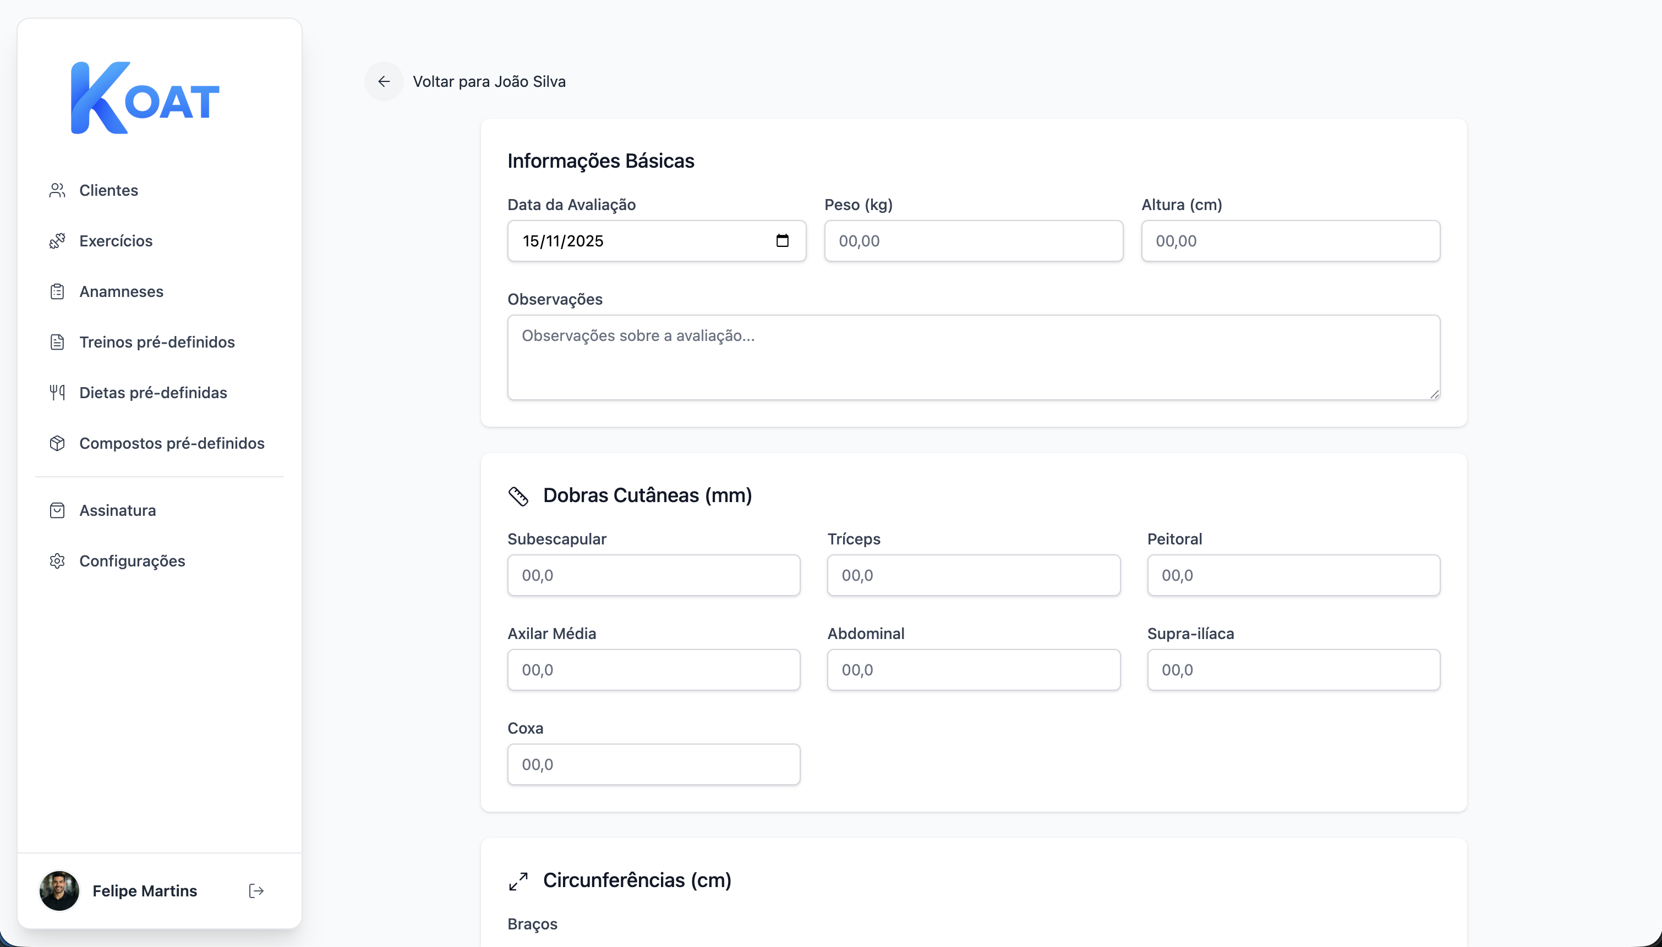This screenshot has height=947, width=1662.
Task: Open Treinos pré-definidos menu item
Action: tap(157, 342)
